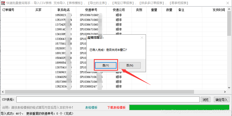Click the 导入成功: 46个 status text

(12, 114)
